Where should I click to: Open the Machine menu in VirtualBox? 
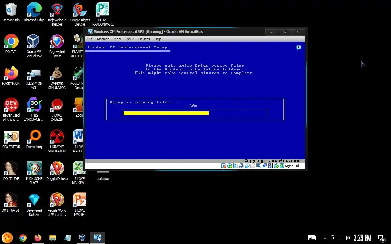(103, 39)
